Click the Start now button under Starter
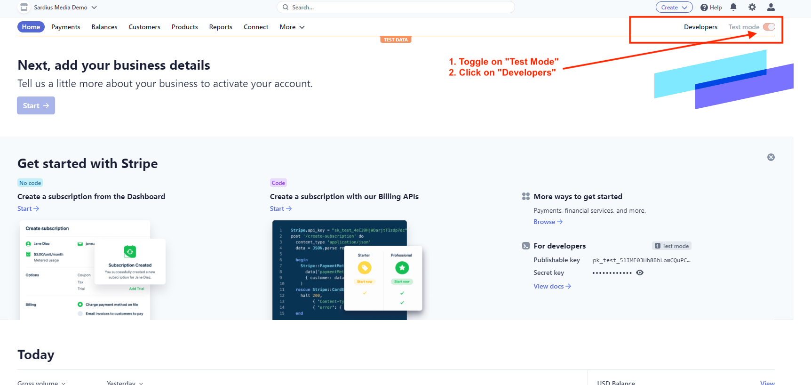 click(365, 281)
